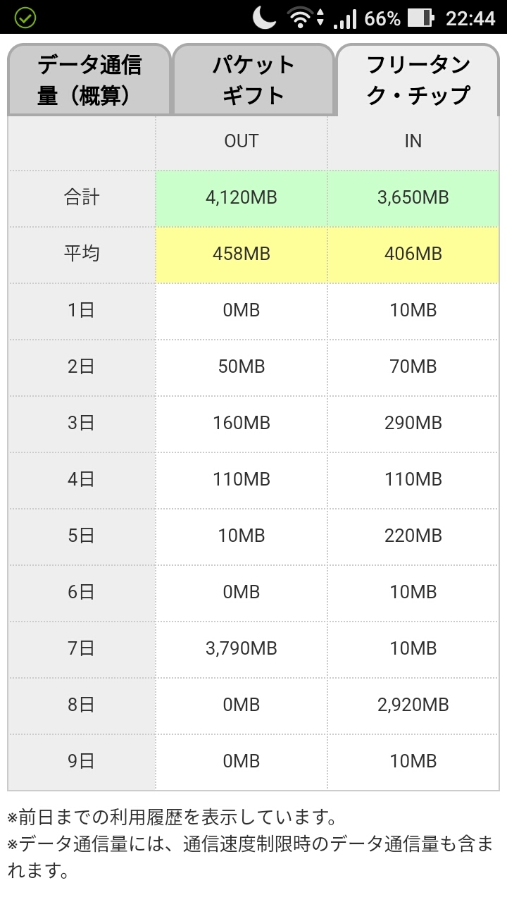The image size is (507, 902).
Task: Select the 合計 row label
Action: click(82, 197)
